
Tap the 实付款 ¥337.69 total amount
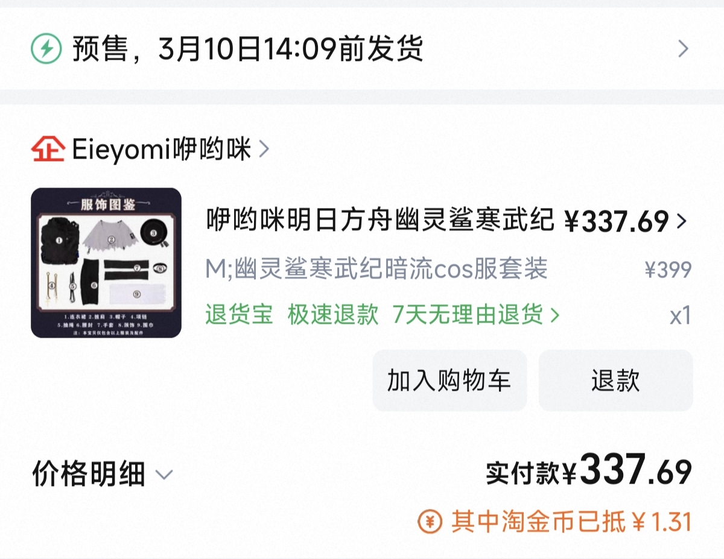[589, 470]
